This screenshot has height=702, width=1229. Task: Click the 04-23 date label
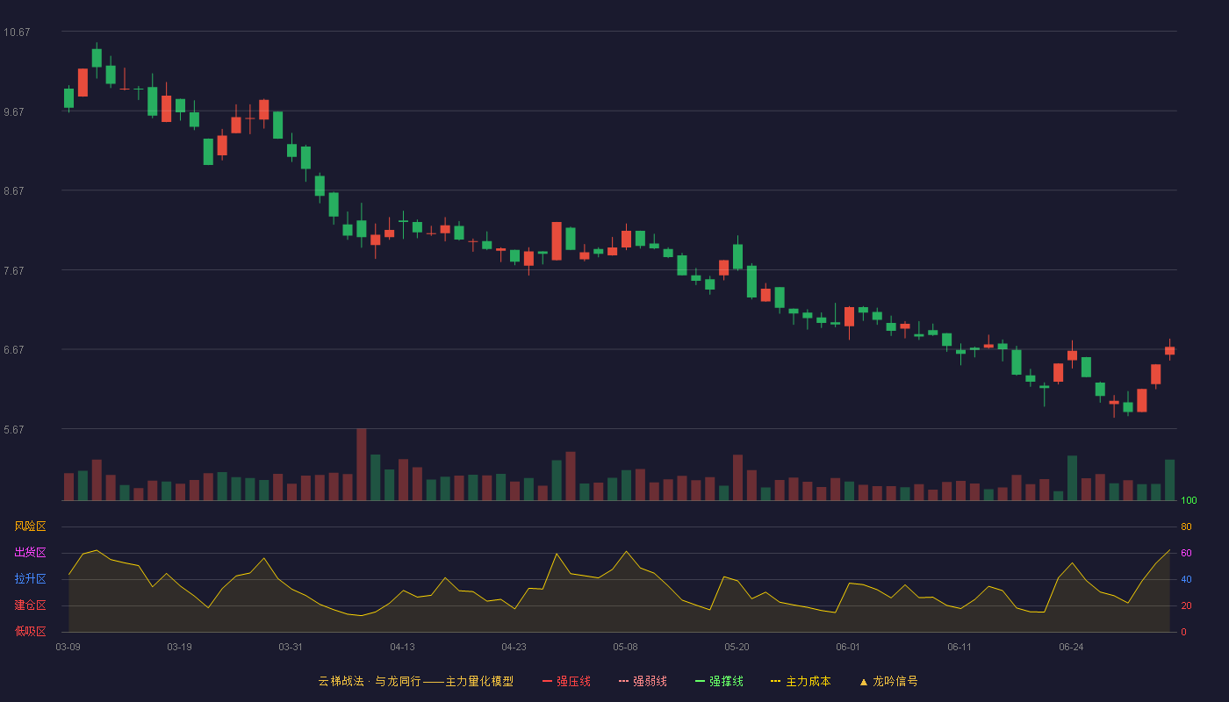[x=514, y=647]
